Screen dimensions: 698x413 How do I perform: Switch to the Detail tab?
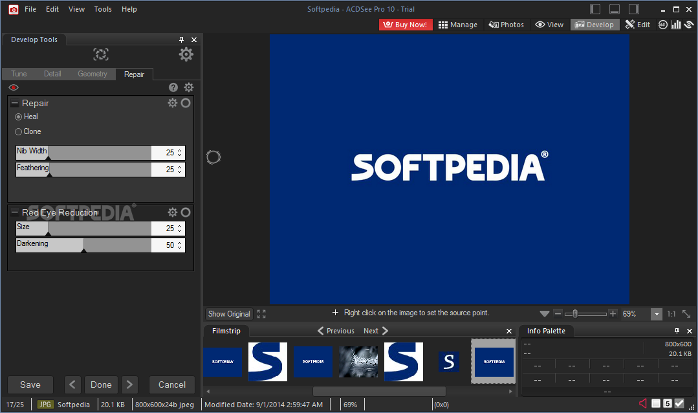click(x=52, y=74)
